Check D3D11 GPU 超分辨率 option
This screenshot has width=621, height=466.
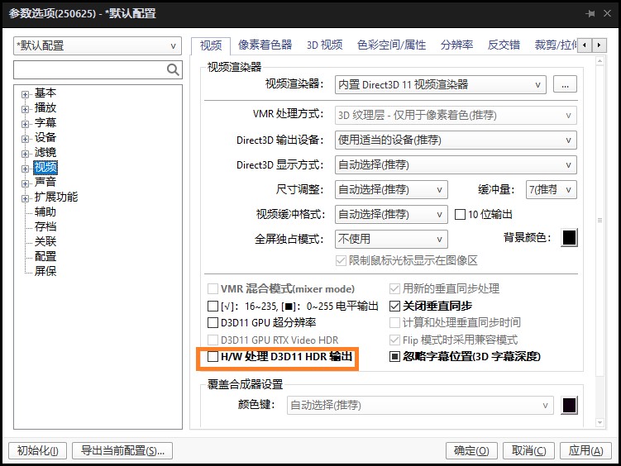point(213,322)
